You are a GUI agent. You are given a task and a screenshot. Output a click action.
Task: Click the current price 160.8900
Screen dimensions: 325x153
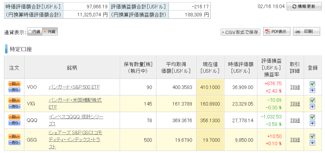(x=210, y=104)
